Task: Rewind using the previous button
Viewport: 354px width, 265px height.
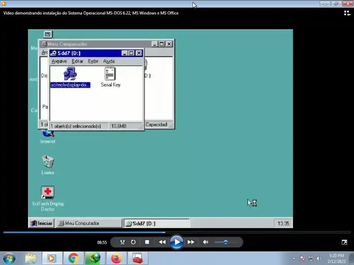Action: click(162, 242)
